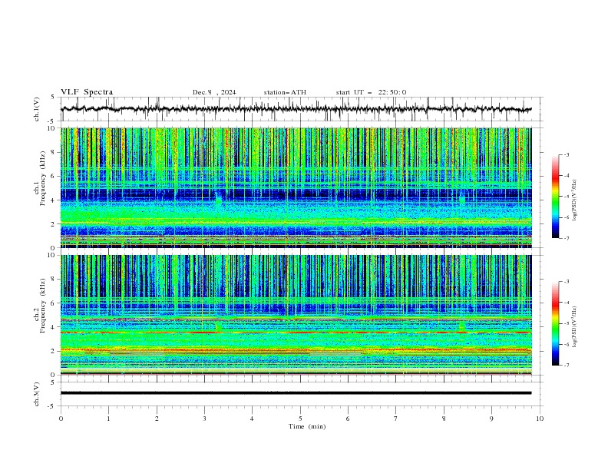The height and width of the screenshot is (470, 608).
Task: Click the ch.1 PSD color bar
Action: [555, 197]
